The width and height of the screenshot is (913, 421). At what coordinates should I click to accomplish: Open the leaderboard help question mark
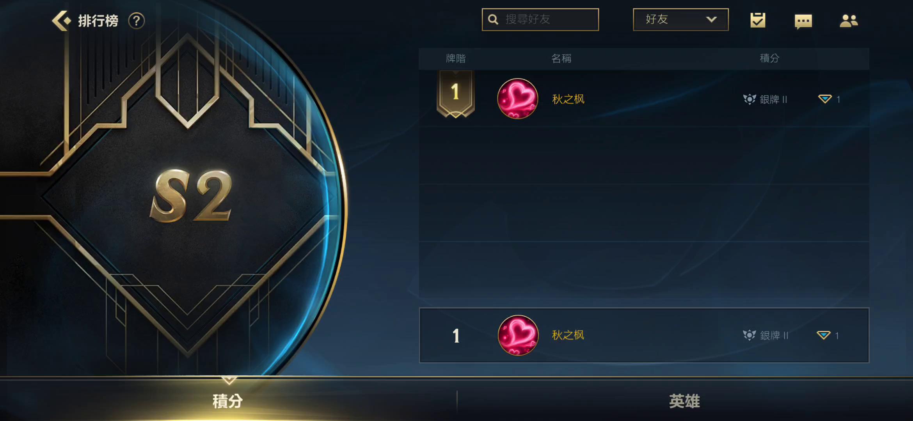[137, 21]
